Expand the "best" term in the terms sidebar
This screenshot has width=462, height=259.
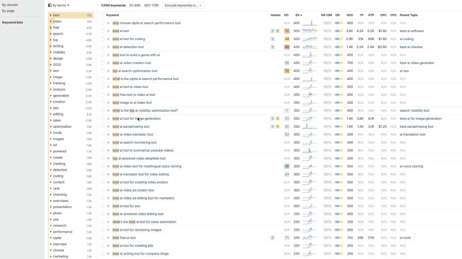[51, 15]
